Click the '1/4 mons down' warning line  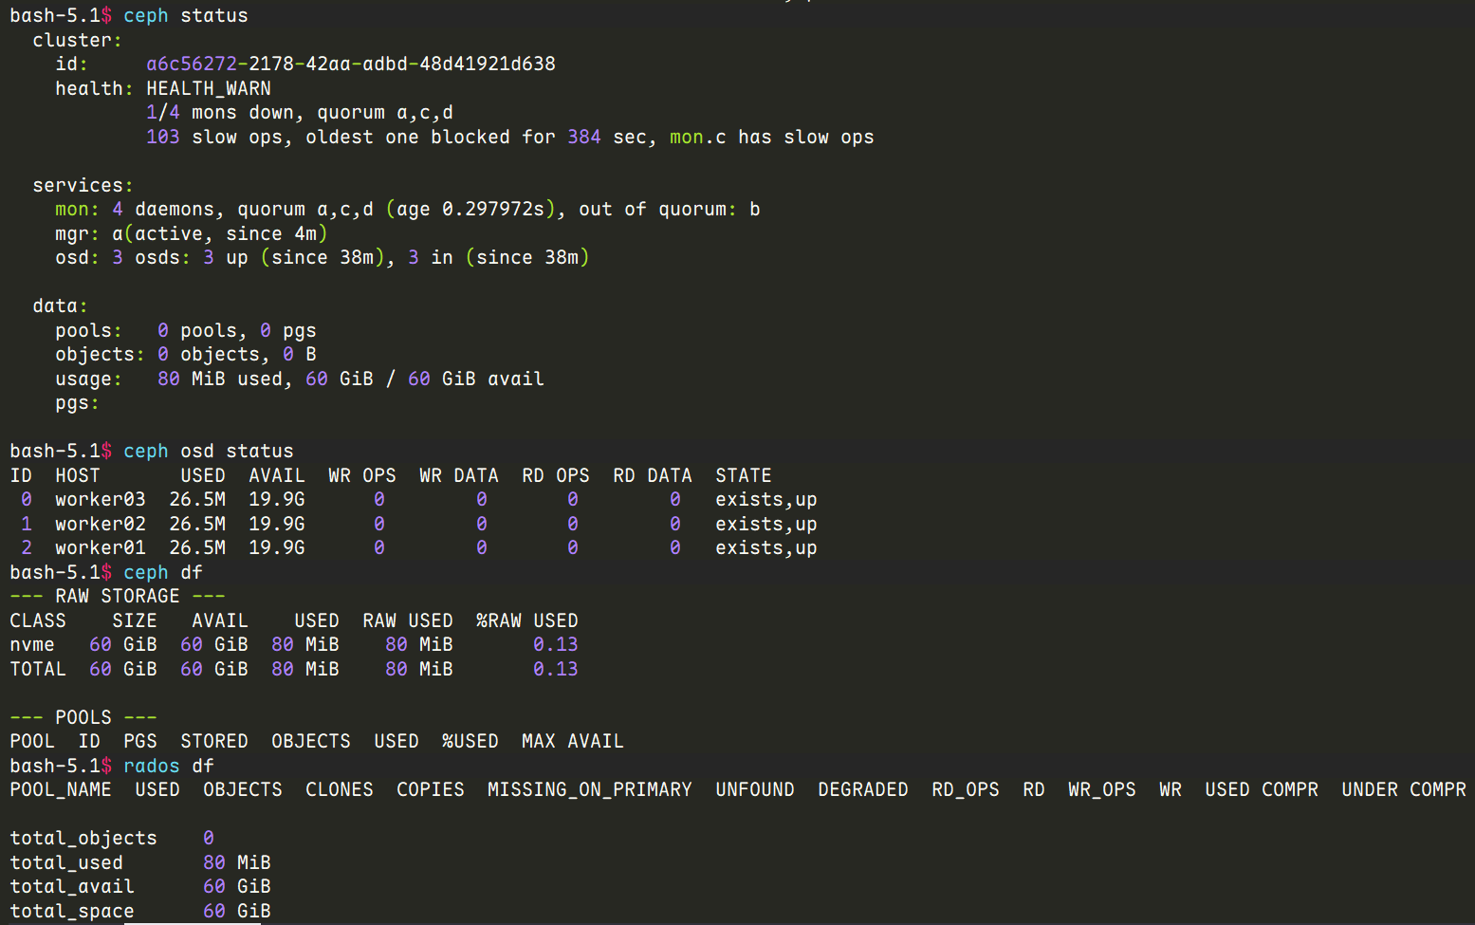(299, 113)
